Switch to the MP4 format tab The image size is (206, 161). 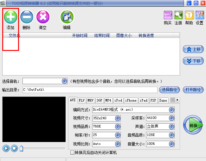pos(108,101)
